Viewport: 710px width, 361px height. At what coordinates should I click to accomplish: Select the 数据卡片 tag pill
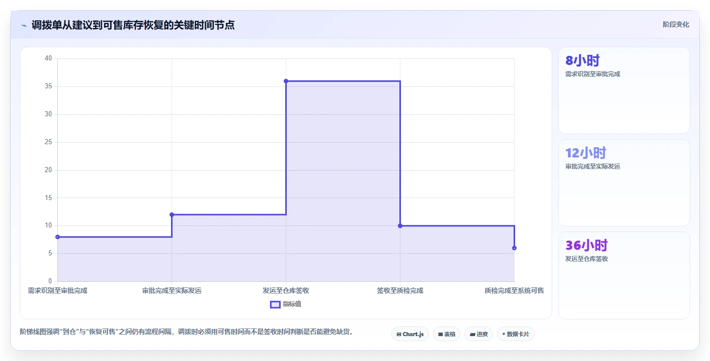[516, 334]
